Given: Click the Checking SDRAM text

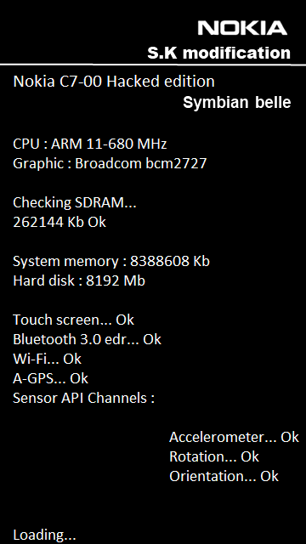Looking at the screenshot, I should pos(75,202).
